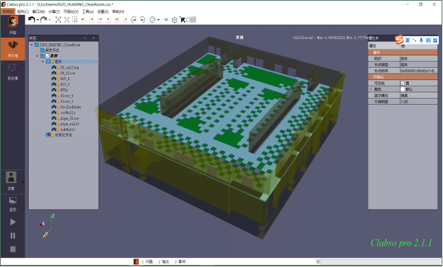Toggle the 算例 checkbox in tree
Image resolution: width=443 pixels, height=267 pixels.
click(47, 56)
